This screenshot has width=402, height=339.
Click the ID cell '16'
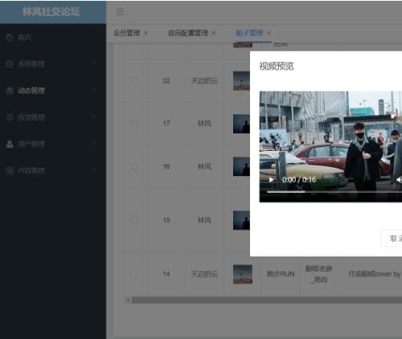click(x=166, y=166)
